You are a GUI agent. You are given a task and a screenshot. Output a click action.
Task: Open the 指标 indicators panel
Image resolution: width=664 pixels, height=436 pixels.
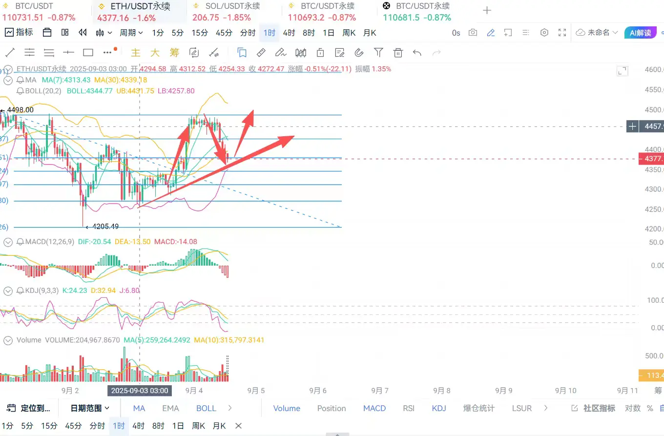[19, 33]
